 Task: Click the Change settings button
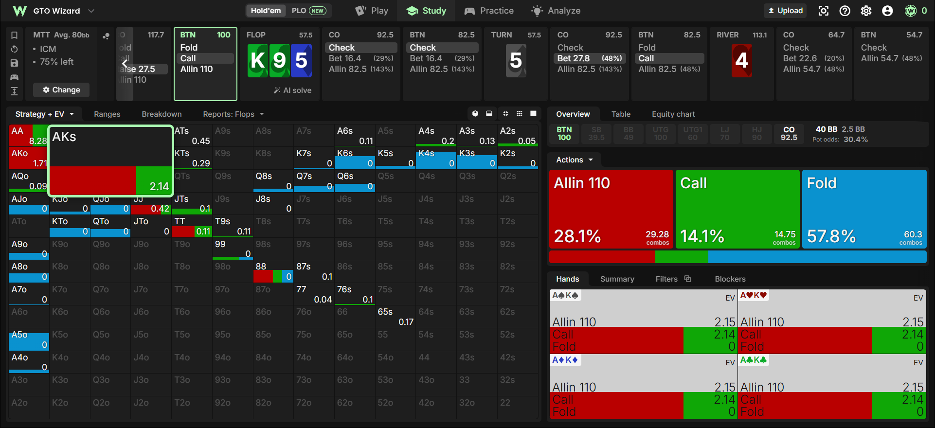(x=61, y=90)
